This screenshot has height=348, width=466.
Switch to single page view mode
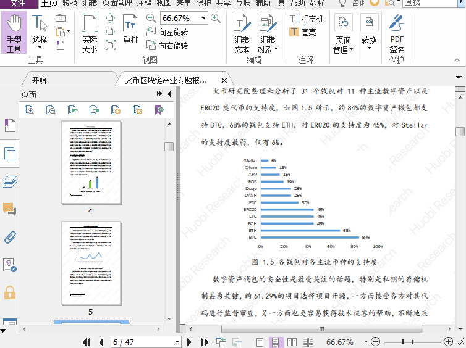coord(260,342)
